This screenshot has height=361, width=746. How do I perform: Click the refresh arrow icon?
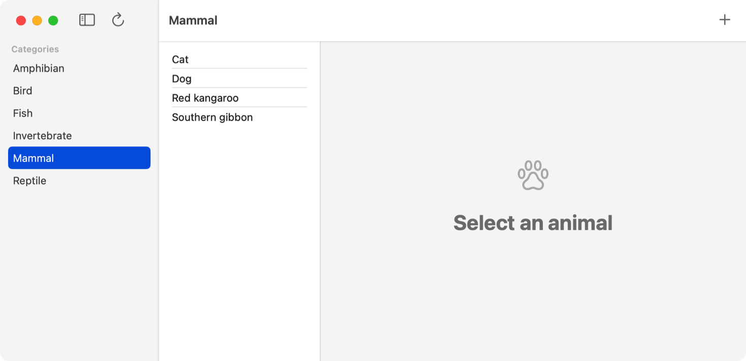(x=118, y=20)
